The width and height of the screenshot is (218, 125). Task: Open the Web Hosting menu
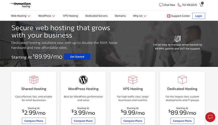[x=19, y=16]
